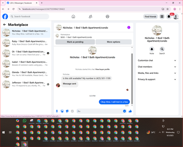Click the sent message bubble 'Okay thnx'
Screen dimensions: 183x147
tap(114, 102)
